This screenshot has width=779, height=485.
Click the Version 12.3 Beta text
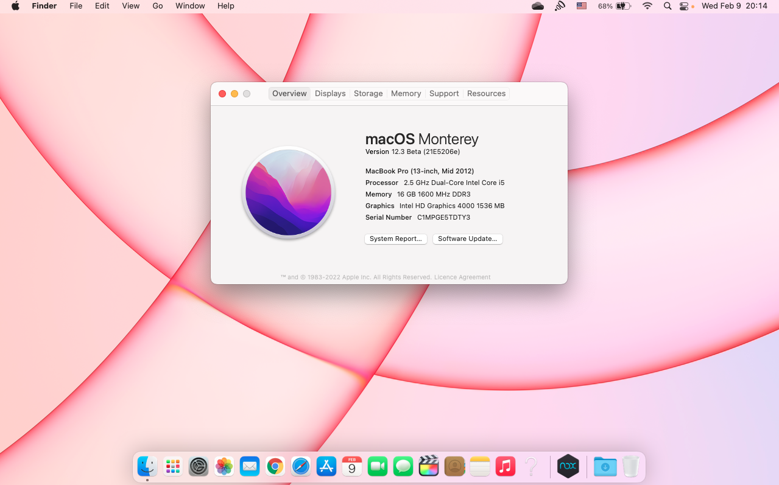[x=412, y=152]
